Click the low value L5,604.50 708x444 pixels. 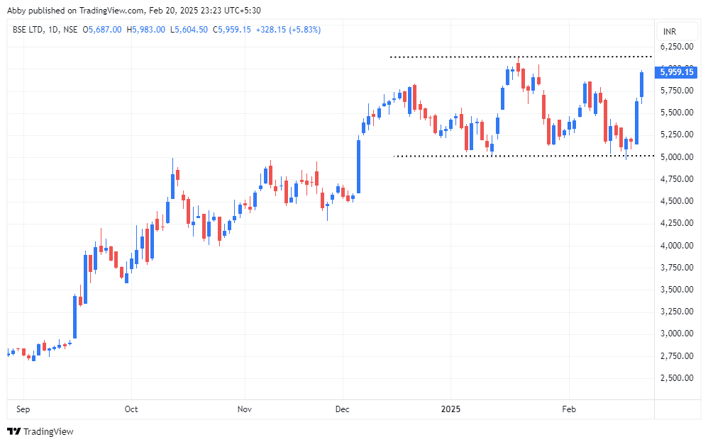tap(189, 30)
